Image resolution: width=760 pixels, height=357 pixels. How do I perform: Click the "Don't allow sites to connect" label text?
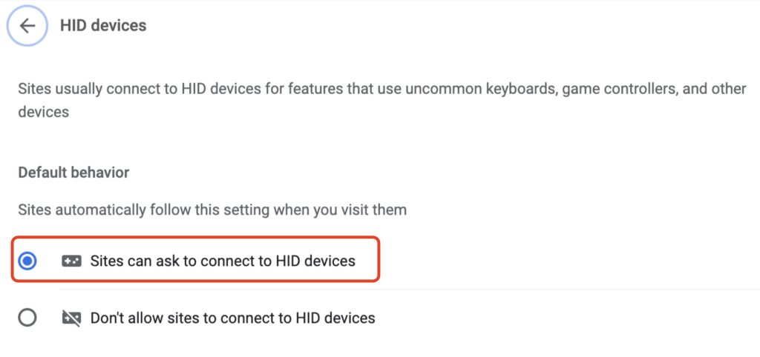point(232,318)
